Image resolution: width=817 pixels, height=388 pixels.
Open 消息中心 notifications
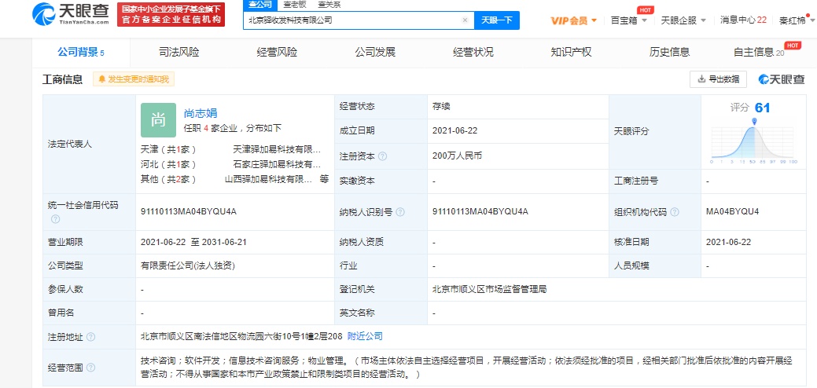coord(743,20)
